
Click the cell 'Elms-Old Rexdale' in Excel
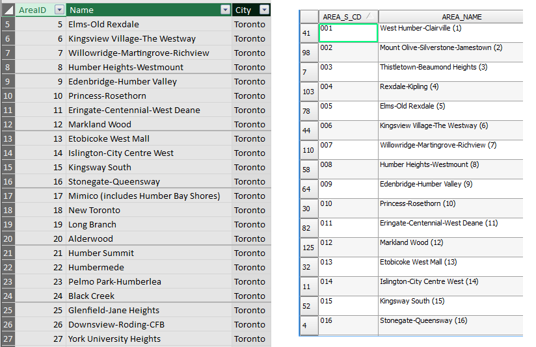[149, 24]
